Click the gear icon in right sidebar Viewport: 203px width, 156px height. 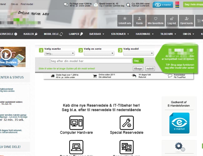[x=180, y=147]
